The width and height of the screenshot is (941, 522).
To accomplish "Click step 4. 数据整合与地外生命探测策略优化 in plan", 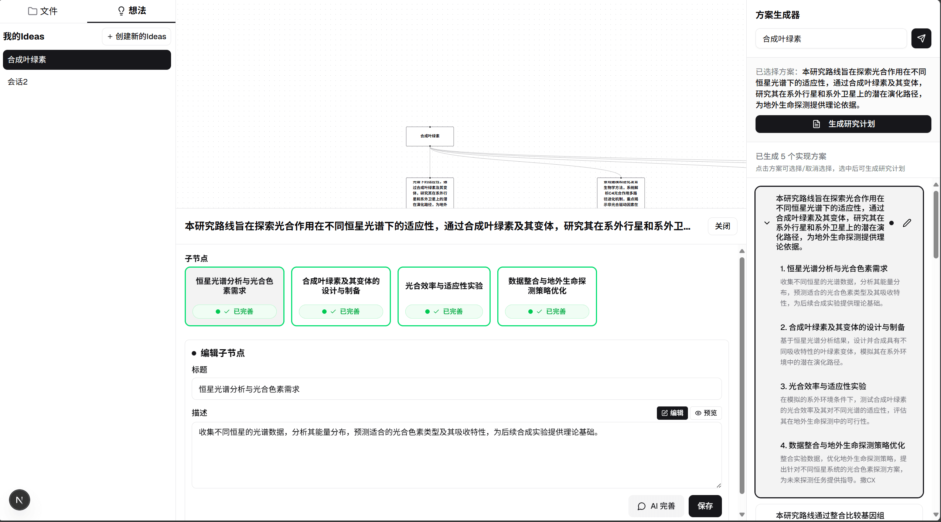I will pyautogui.click(x=842, y=446).
